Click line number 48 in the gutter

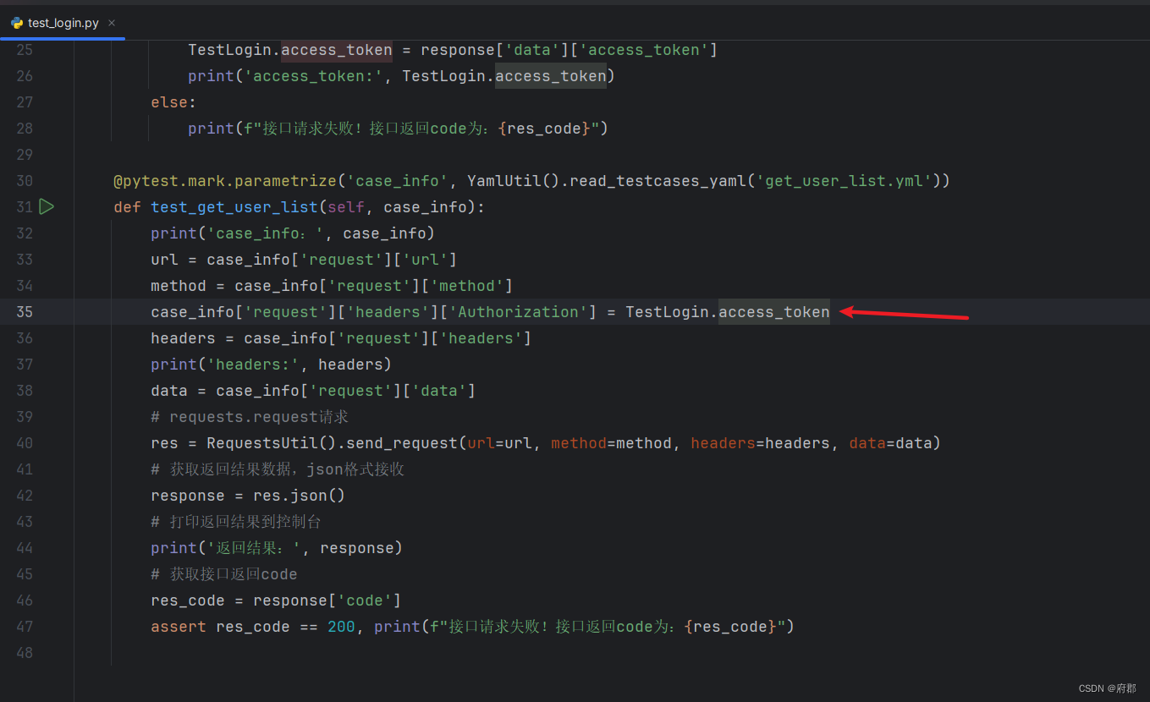pos(25,653)
